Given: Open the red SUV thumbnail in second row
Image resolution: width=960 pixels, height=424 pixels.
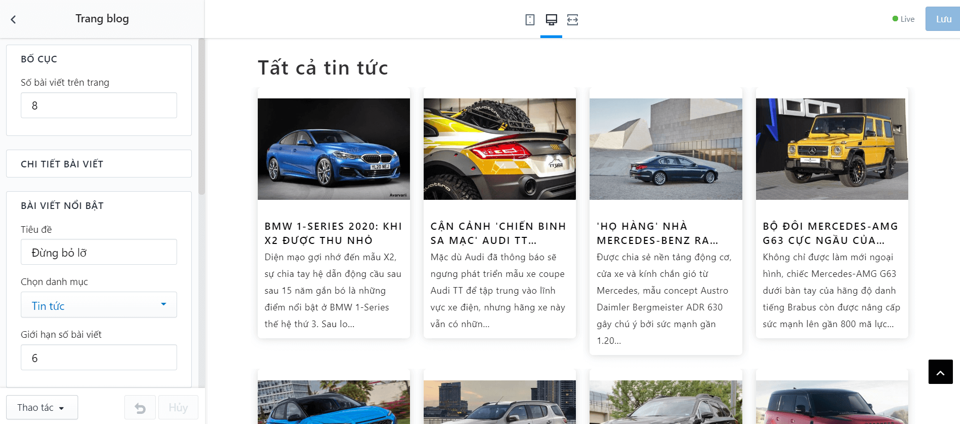Looking at the screenshot, I should pyautogui.click(x=832, y=402).
